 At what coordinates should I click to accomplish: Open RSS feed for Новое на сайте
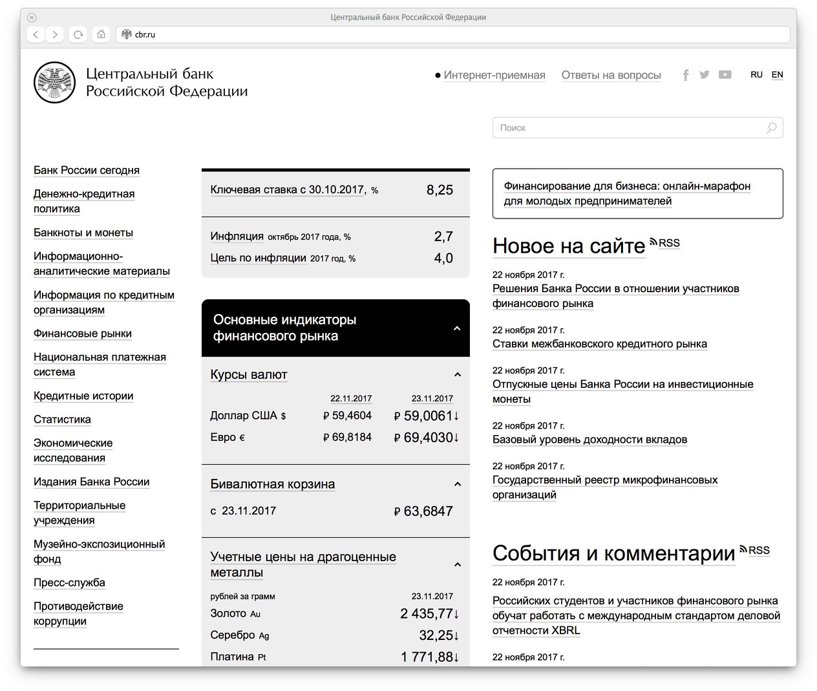click(665, 243)
